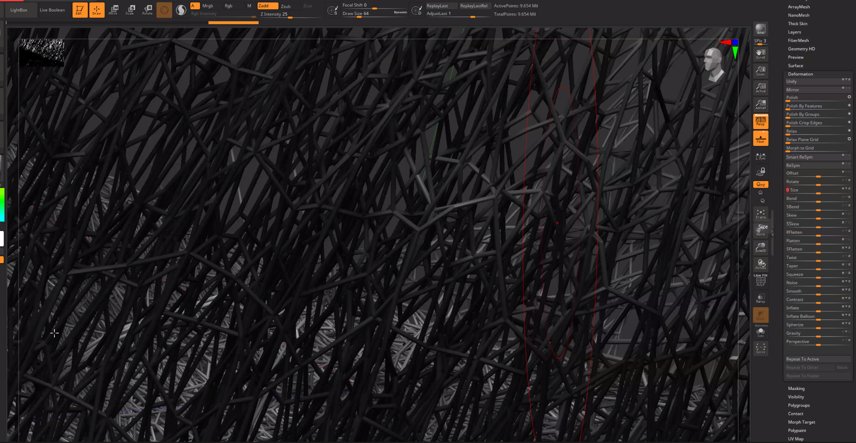Click Smart ReSym button
Screen dimensions: 856x443
pyautogui.click(x=817, y=157)
